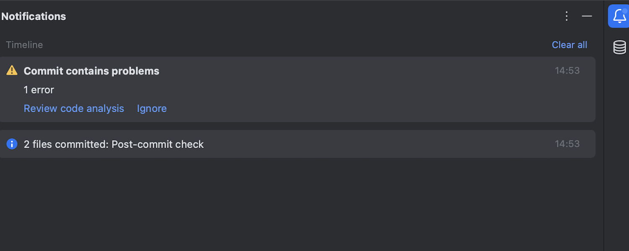Open the Notifications options three-dot menu
This screenshot has height=251, width=629.
point(567,16)
